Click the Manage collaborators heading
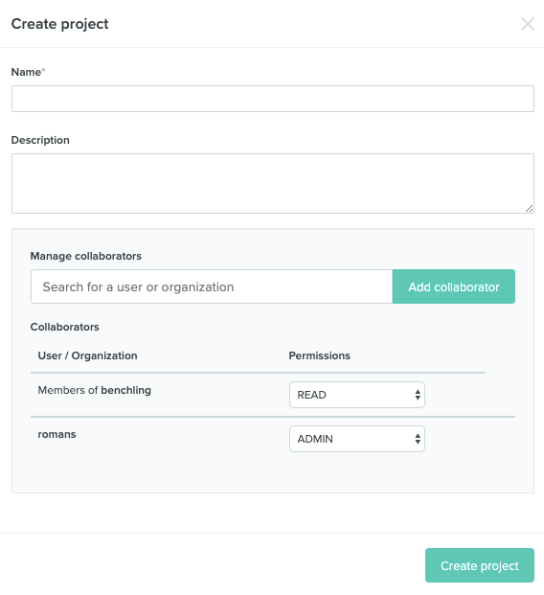Viewport: 544px width, 595px height. click(86, 256)
